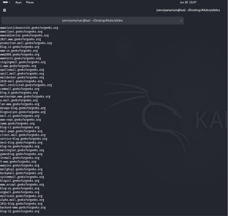Open the Places menu
The width and height of the screenshot is (228, 216).
30,2
